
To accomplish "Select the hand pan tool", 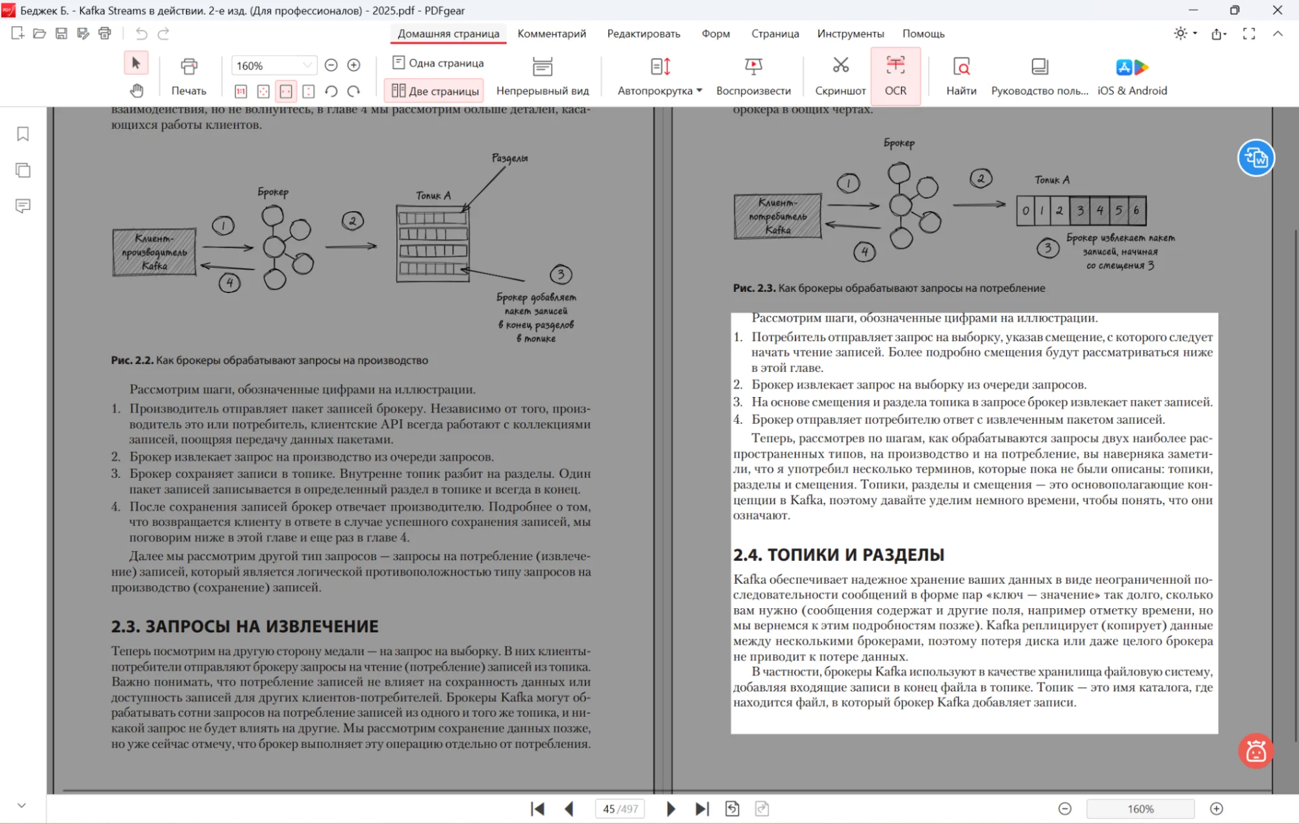I will (136, 90).
